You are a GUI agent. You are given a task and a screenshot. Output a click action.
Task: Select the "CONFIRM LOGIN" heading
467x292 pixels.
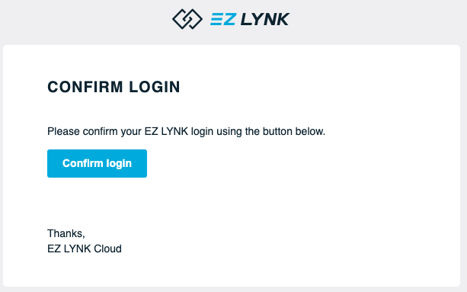point(114,87)
